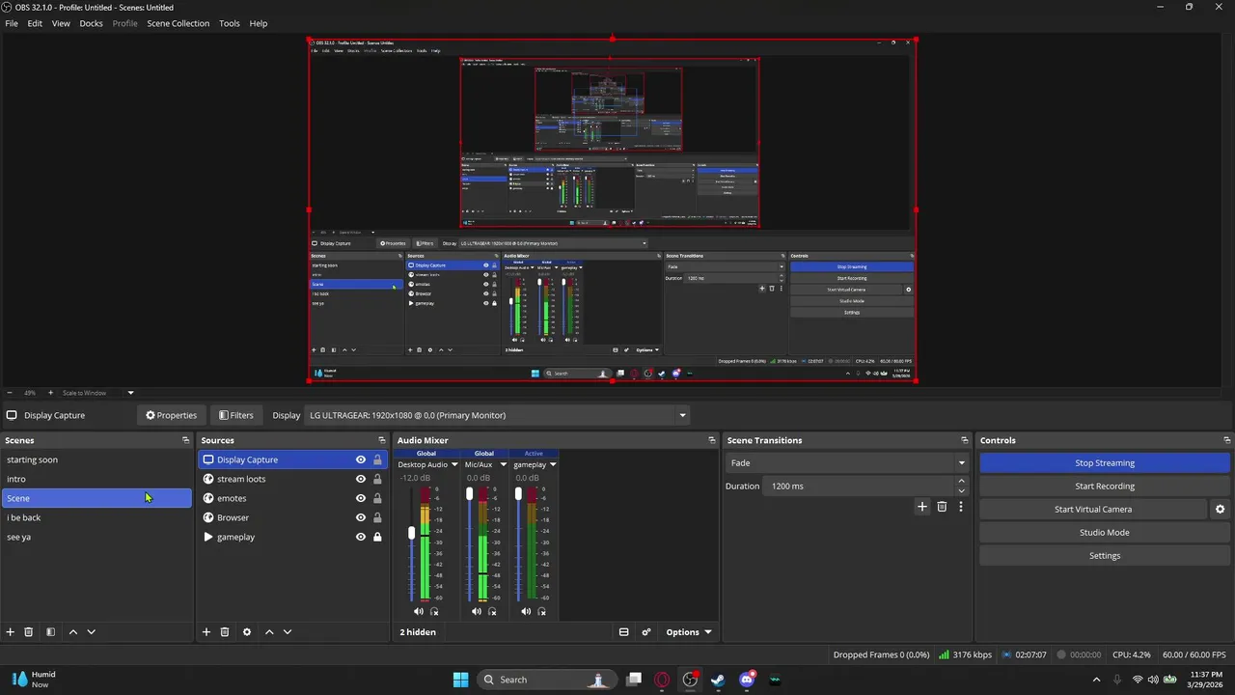Toggle Mic/Aux monitoring headphone icon
Image resolution: width=1235 pixels, height=695 pixels.
tap(492, 611)
